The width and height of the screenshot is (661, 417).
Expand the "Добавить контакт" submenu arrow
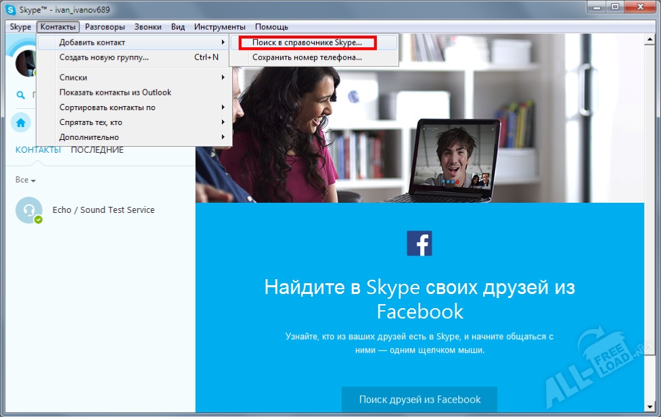[x=225, y=42]
